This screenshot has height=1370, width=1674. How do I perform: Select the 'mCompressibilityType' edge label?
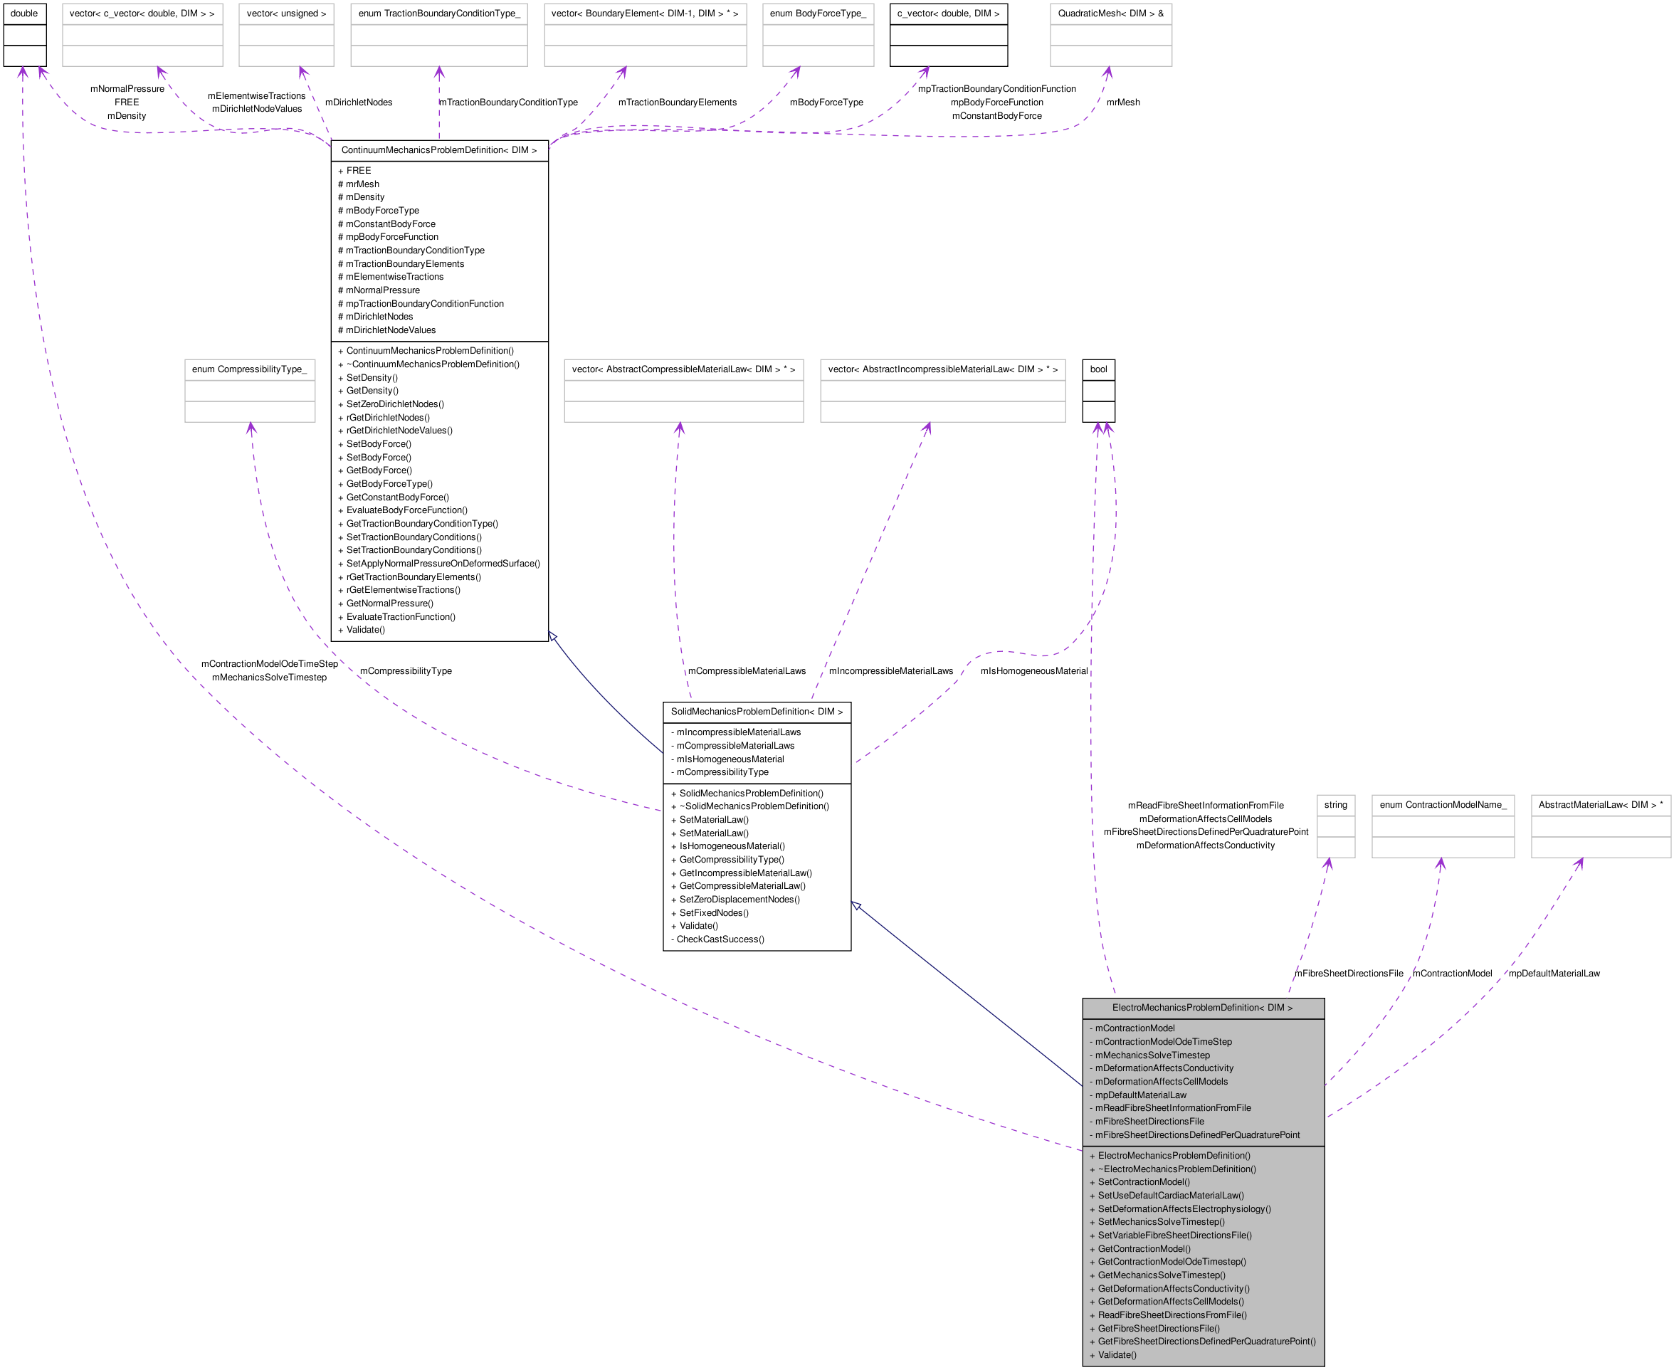(406, 672)
